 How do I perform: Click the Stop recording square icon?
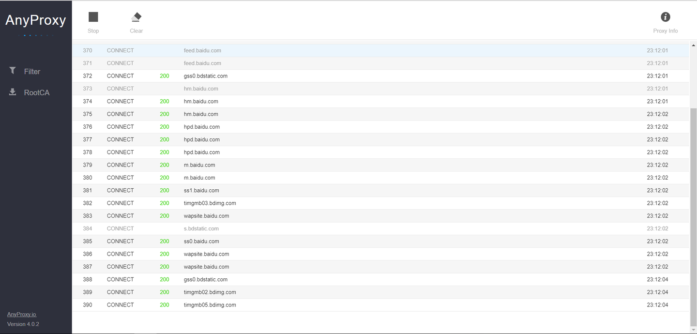[93, 17]
